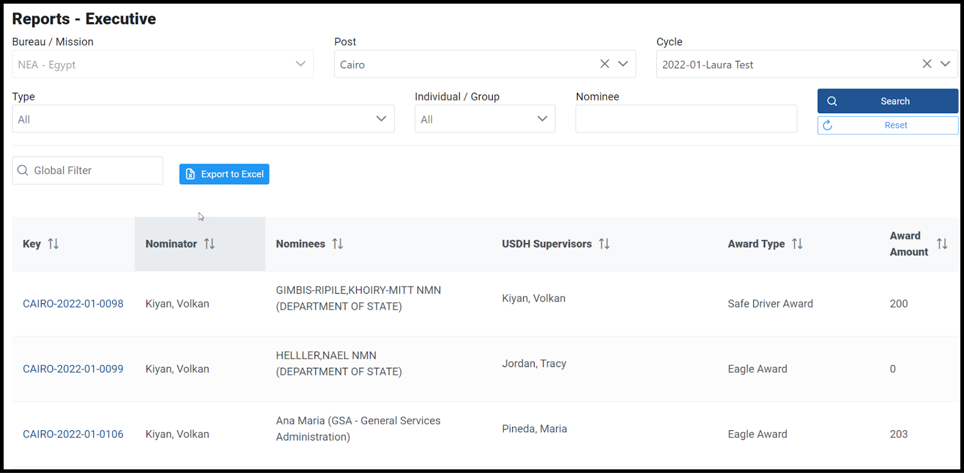Click the award amount 0 cell
The image size is (964, 473).
tap(893, 369)
